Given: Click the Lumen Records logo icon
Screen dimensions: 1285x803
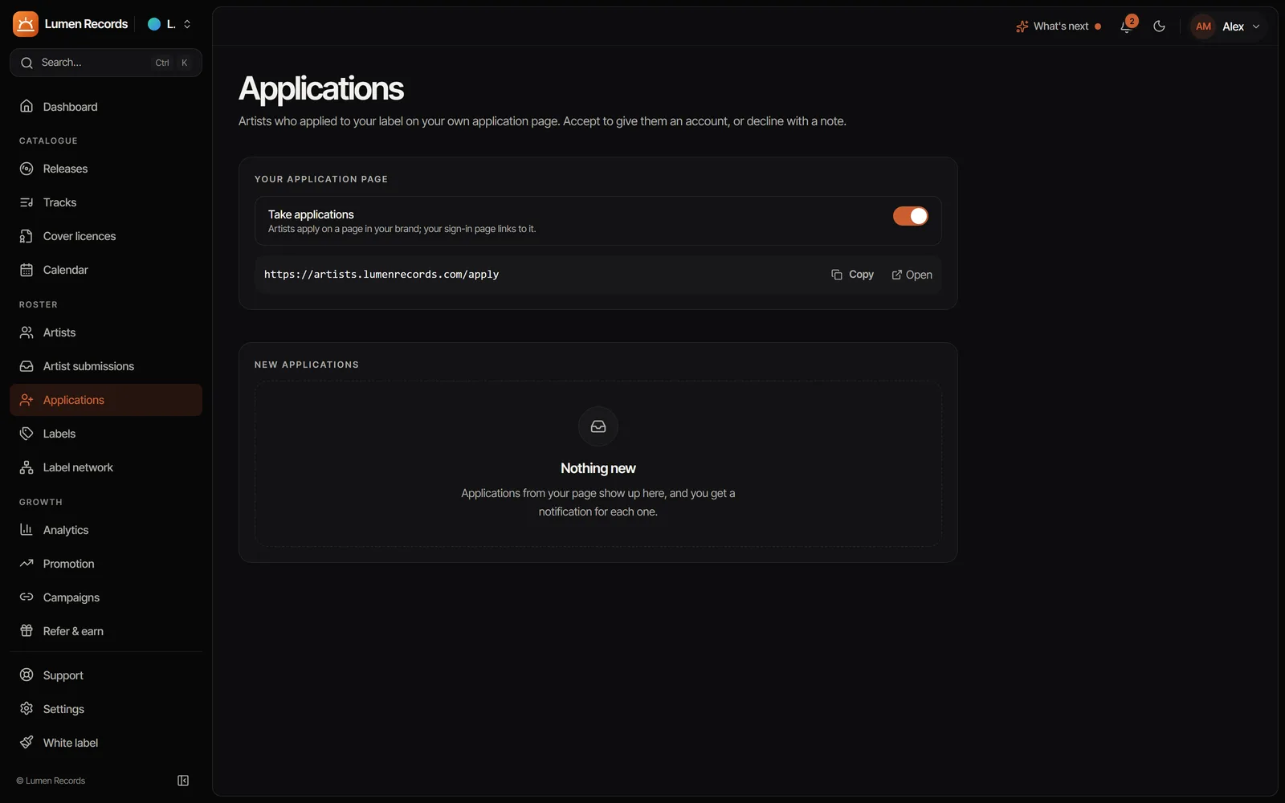Looking at the screenshot, I should click(26, 24).
